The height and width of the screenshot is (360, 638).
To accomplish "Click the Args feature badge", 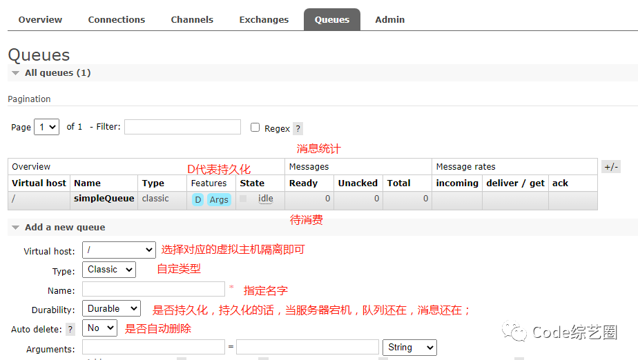I will 219,199.
